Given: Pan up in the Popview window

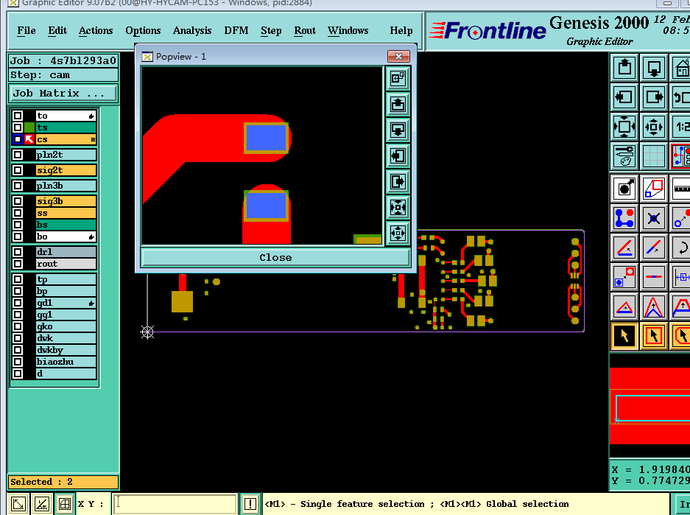Looking at the screenshot, I should click(398, 105).
